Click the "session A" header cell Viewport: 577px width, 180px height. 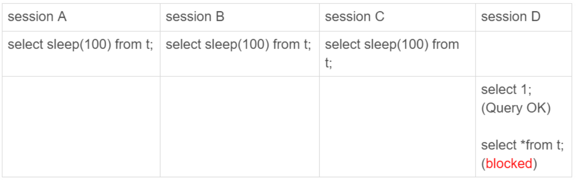point(37,17)
